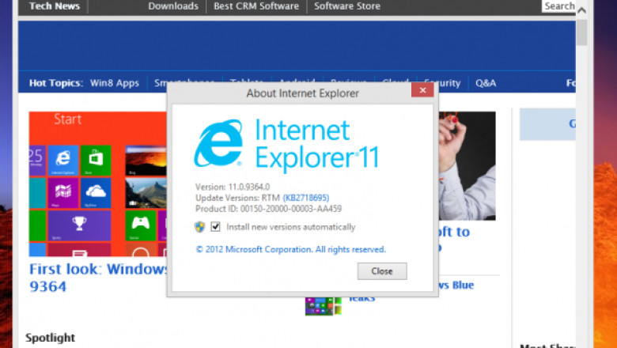Click into the Search field
Viewport: 617px width, 348px height.
(x=558, y=6)
